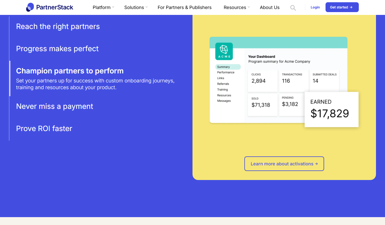
Task: Click Resources in the dashboard sidebar
Action: [x=224, y=95]
